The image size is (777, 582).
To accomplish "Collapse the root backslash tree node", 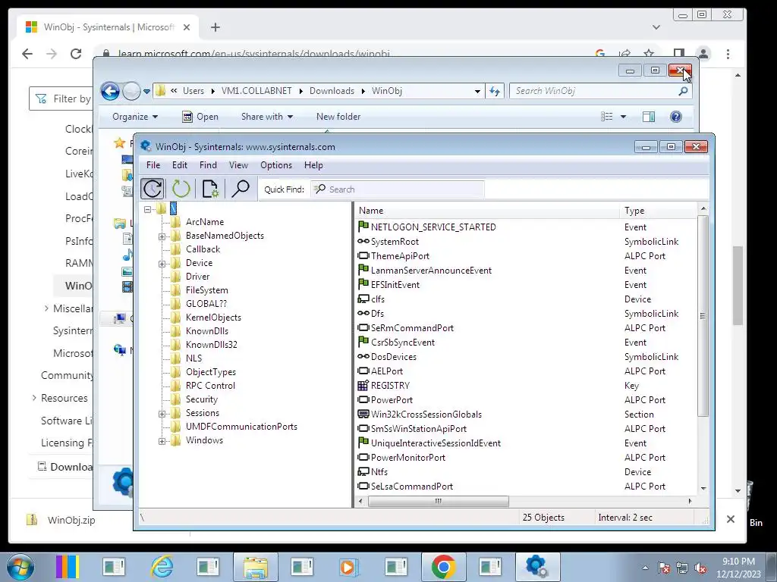I will tap(148, 209).
